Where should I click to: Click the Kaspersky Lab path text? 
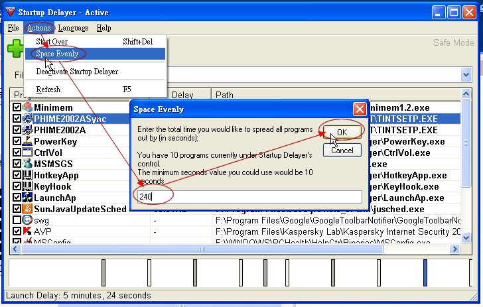point(338,231)
